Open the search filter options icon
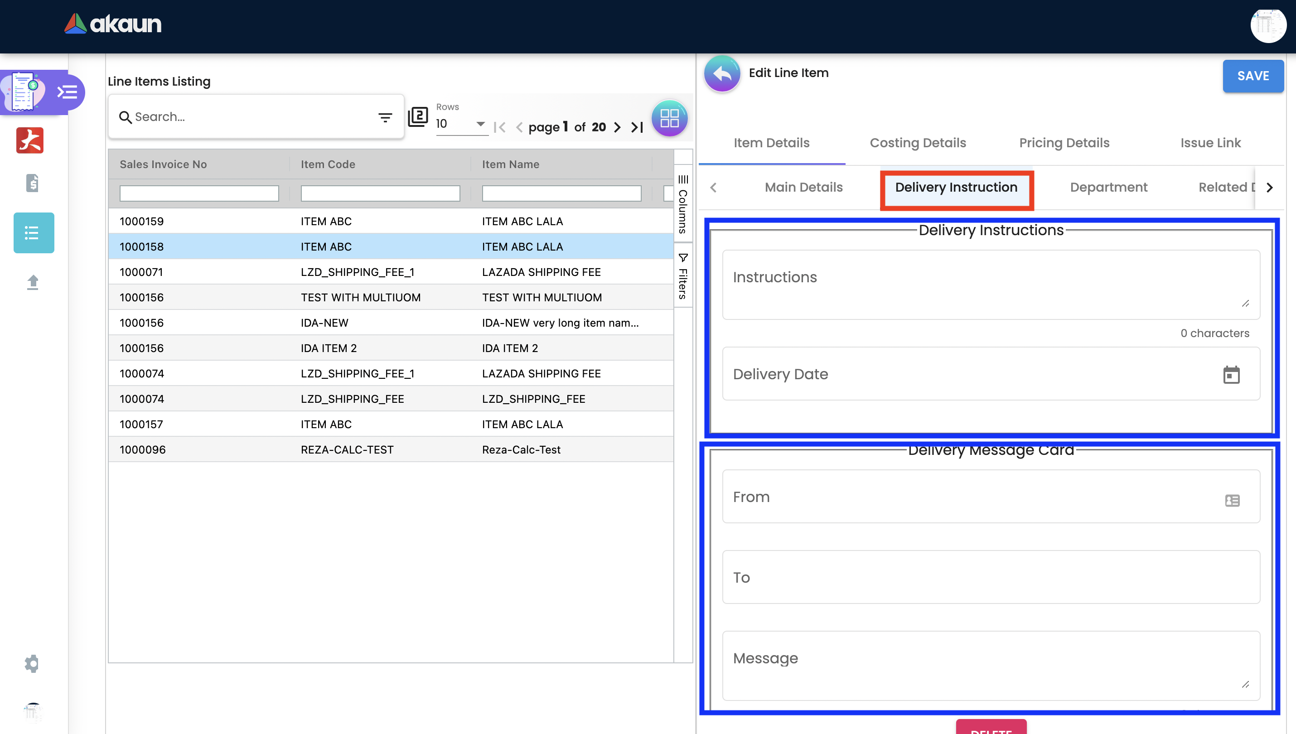The image size is (1296, 734). click(385, 117)
